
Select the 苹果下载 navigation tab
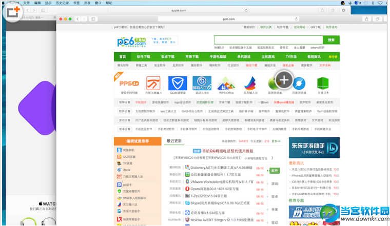coord(192,56)
